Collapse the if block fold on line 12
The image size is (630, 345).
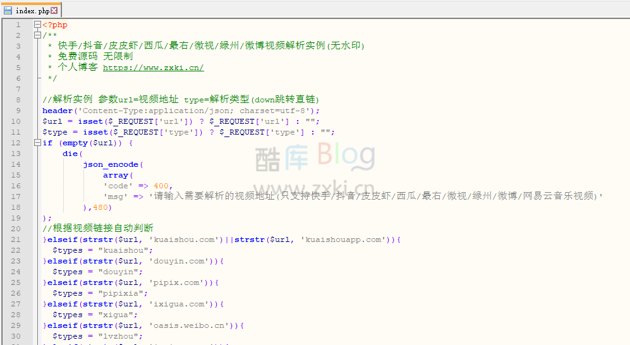pyautogui.click(x=37, y=143)
